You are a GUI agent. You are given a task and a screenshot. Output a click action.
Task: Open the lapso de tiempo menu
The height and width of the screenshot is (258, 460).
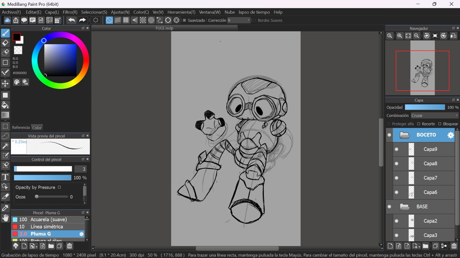click(254, 12)
